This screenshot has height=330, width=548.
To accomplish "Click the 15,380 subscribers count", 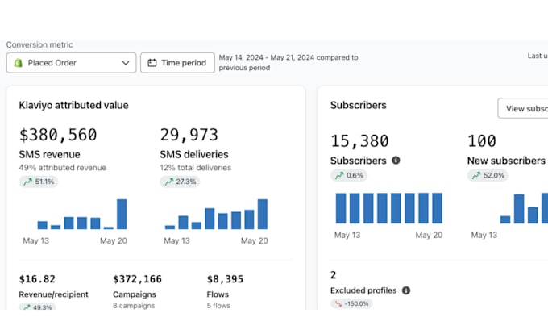I will (x=359, y=141).
